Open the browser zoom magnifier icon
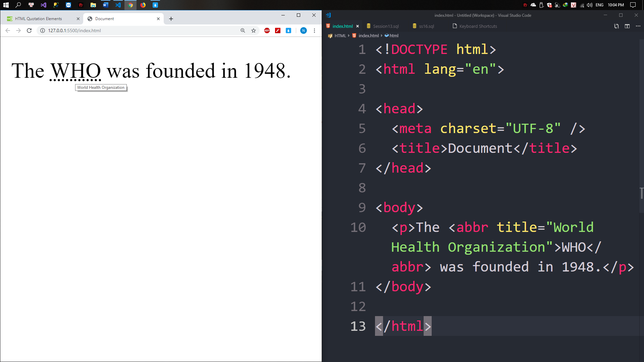The image size is (644, 362). [243, 31]
